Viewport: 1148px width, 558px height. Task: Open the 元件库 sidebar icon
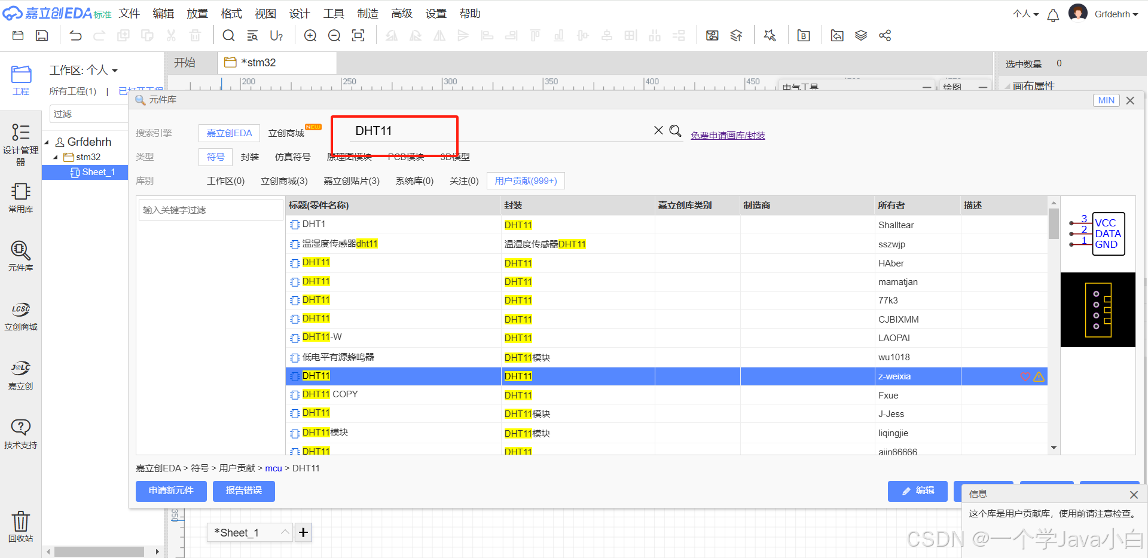point(20,256)
